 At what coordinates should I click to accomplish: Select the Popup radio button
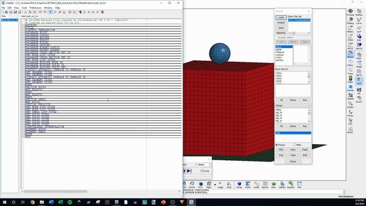277,145
